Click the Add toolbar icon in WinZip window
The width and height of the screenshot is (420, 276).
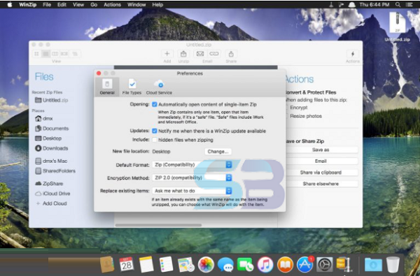coord(167,54)
